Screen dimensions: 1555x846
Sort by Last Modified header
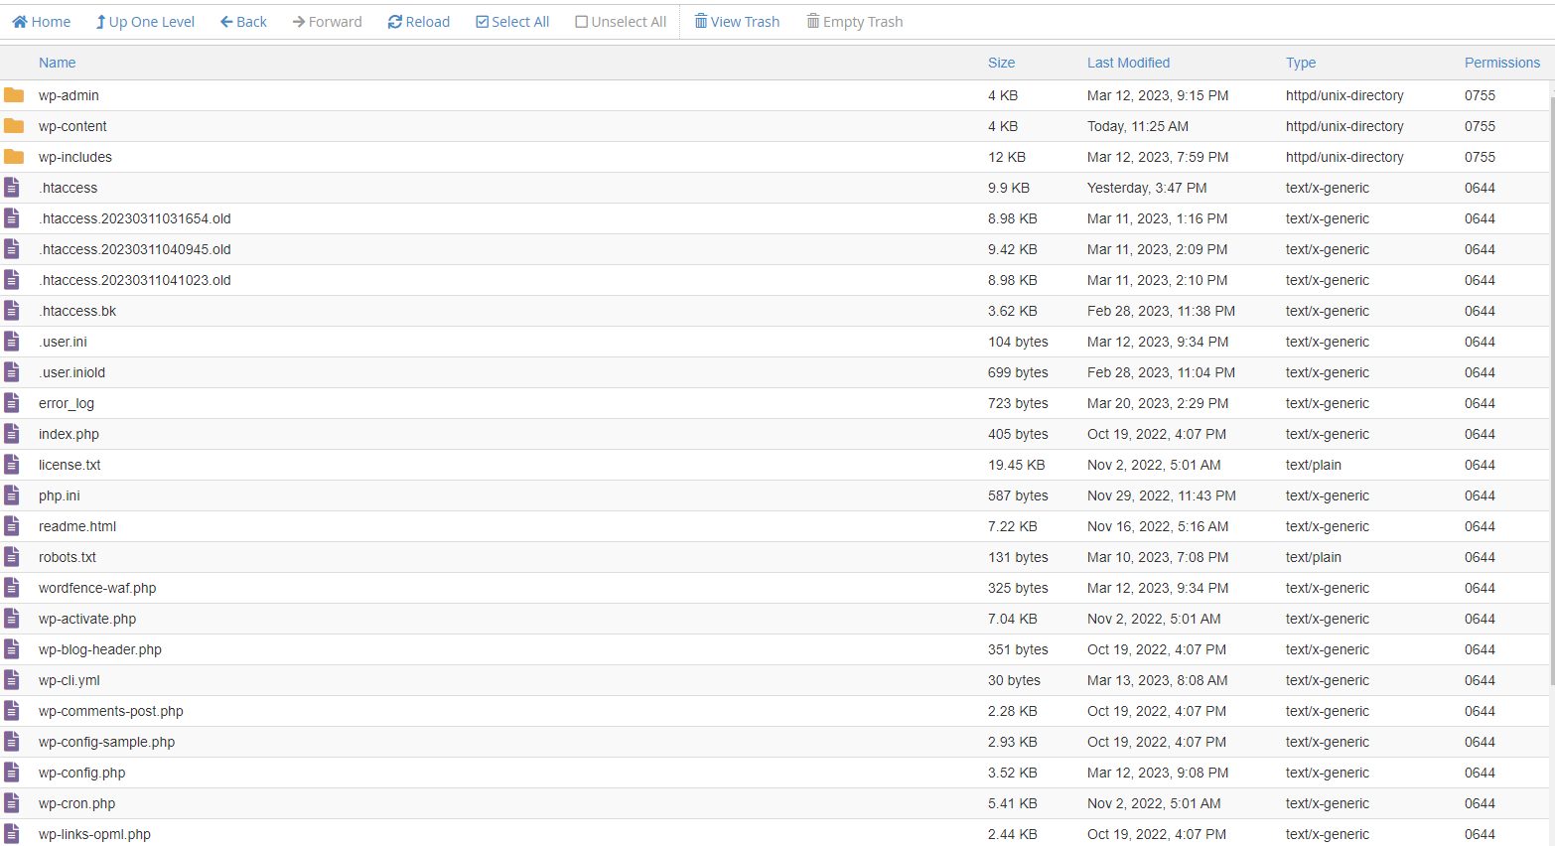click(x=1128, y=63)
